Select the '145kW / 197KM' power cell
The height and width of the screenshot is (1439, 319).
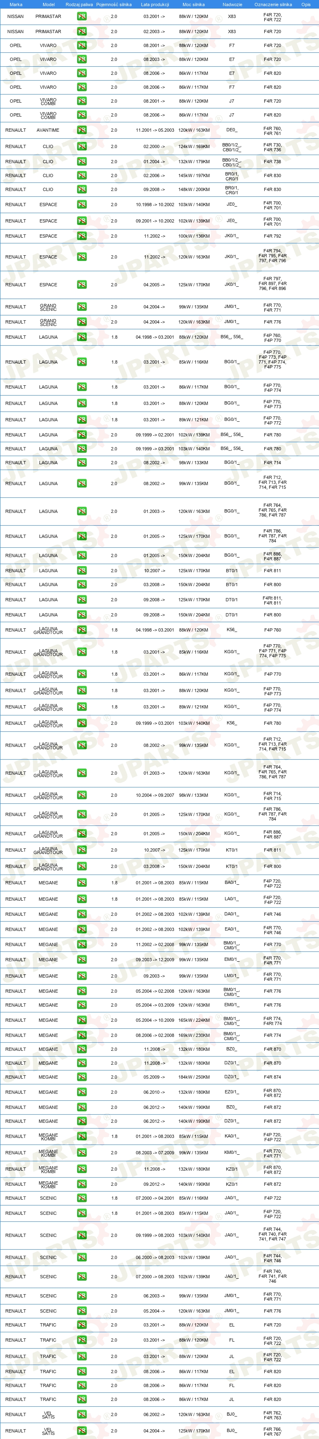pos(194,175)
